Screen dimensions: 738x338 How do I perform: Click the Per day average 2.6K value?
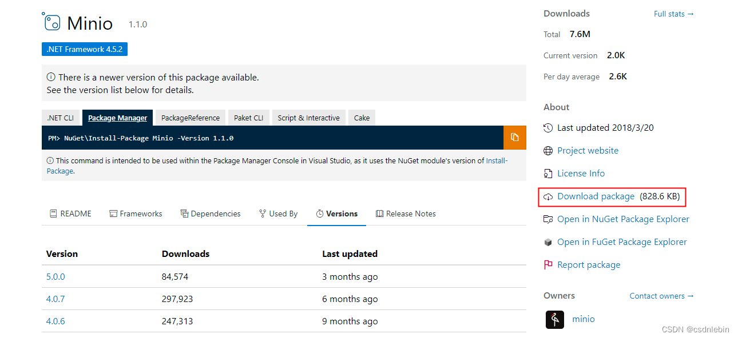tap(618, 77)
